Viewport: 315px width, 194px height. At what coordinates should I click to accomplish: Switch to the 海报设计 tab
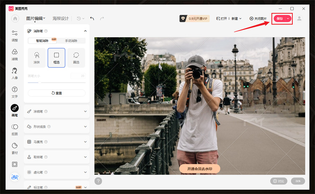(60, 19)
